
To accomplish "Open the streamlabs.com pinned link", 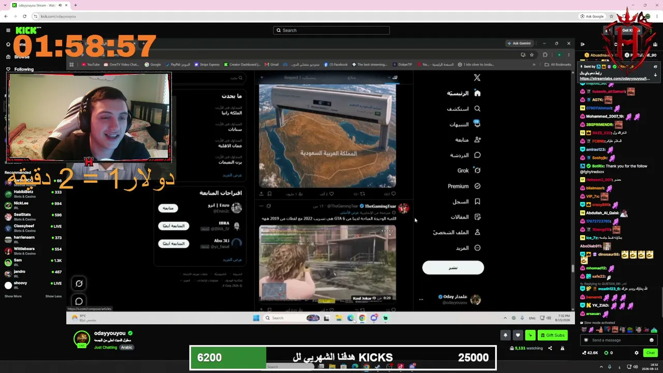I will pyautogui.click(x=614, y=79).
